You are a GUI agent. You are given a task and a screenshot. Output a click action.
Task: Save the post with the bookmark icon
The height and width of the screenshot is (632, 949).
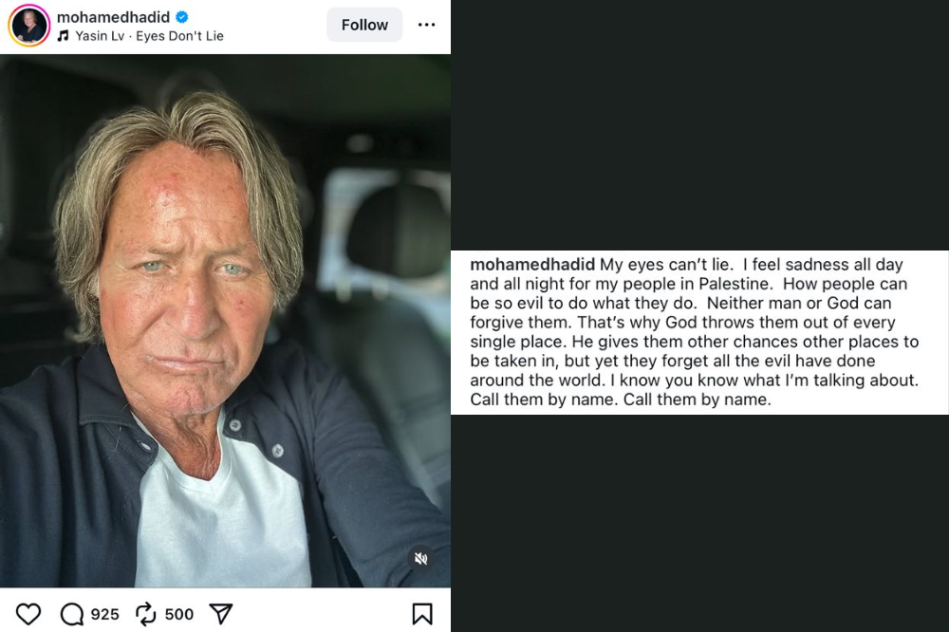pos(420,614)
